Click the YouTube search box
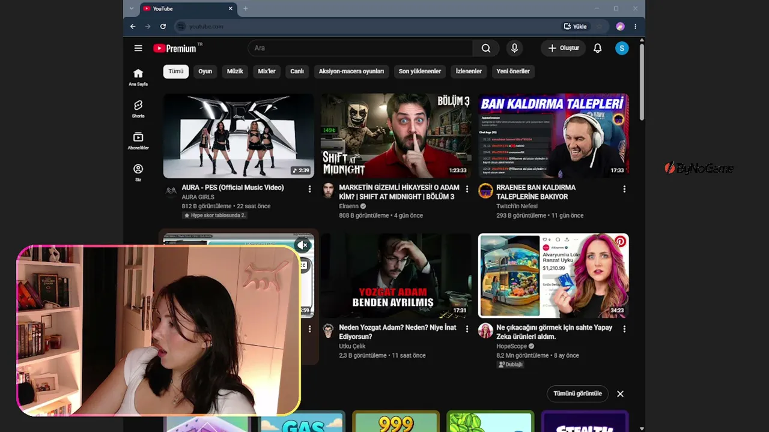 pos(360,48)
